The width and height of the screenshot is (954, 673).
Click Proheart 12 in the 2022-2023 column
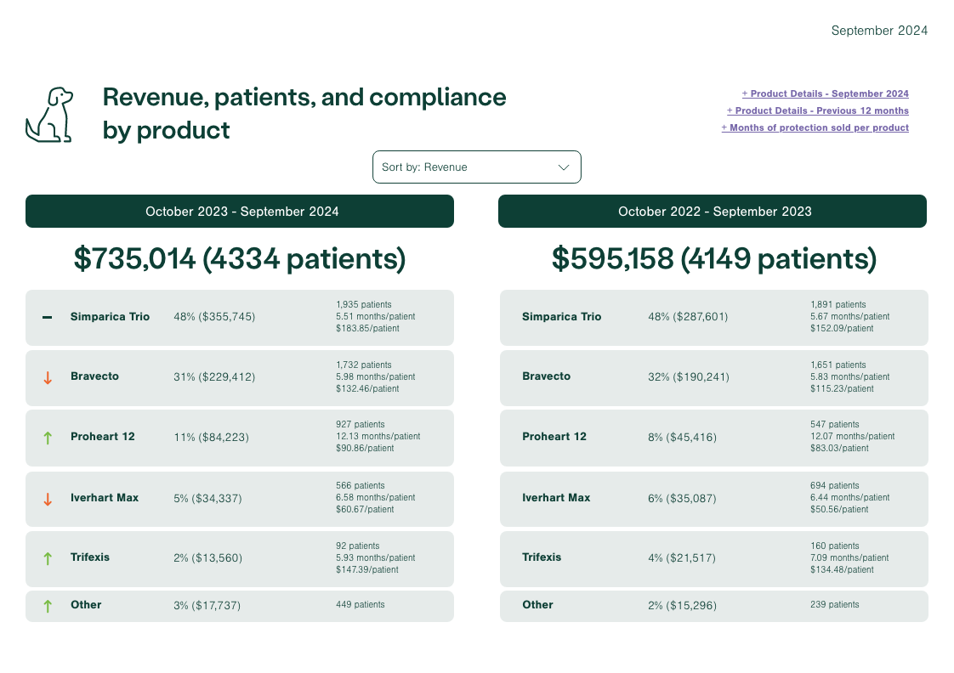click(554, 437)
